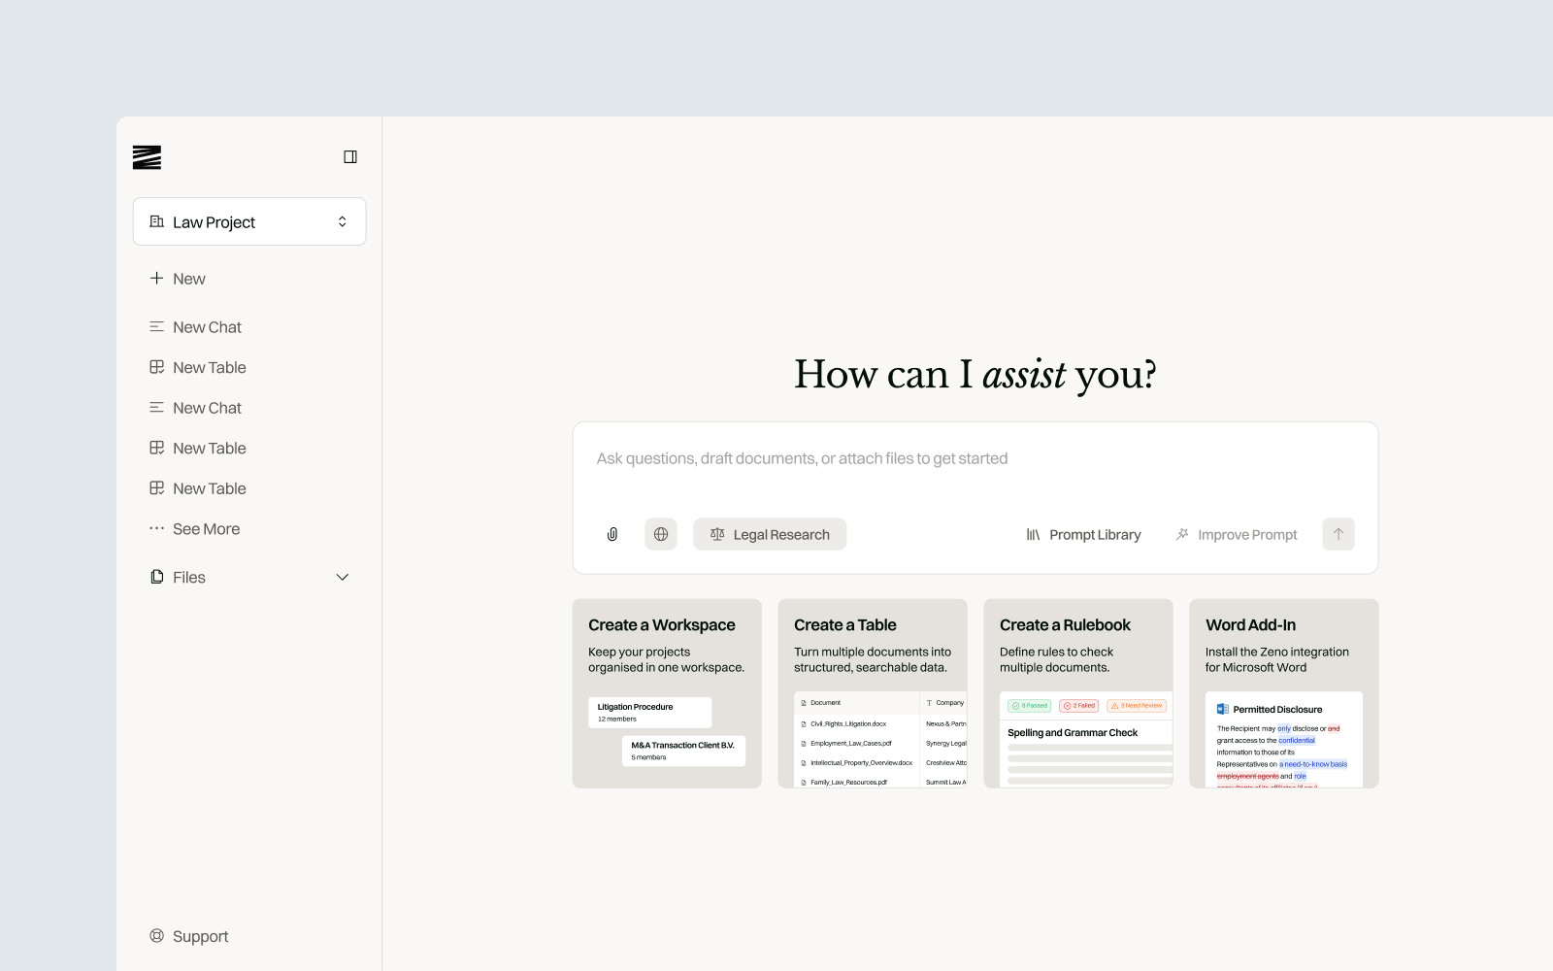This screenshot has height=971, width=1553.
Task: Open the Create a Workspace card
Action: pos(667,693)
